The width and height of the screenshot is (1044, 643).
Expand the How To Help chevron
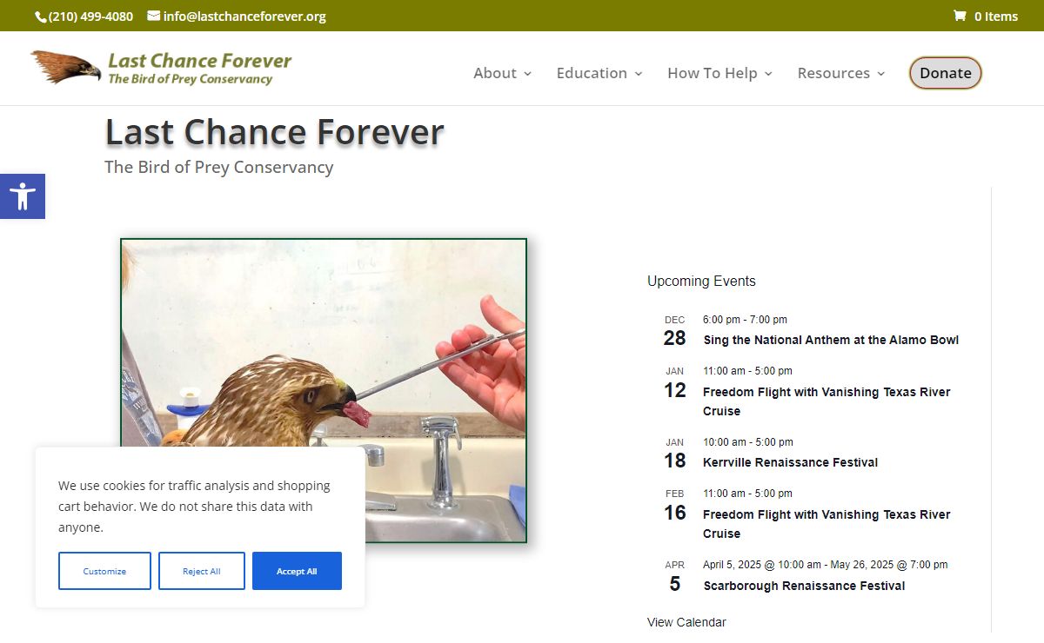[768, 74]
